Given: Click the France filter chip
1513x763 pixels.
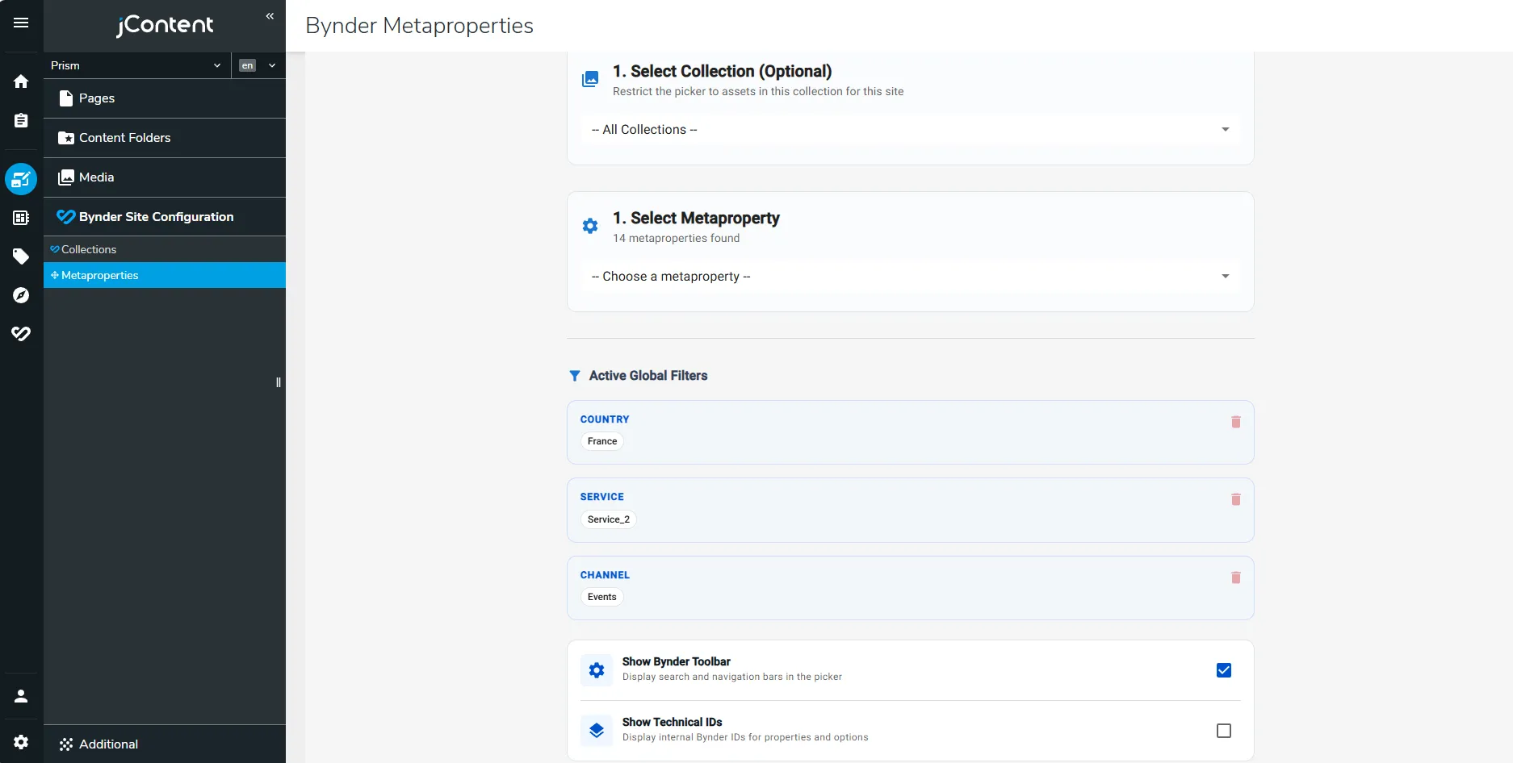Looking at the screenshot, I should (x=602, y=441).
